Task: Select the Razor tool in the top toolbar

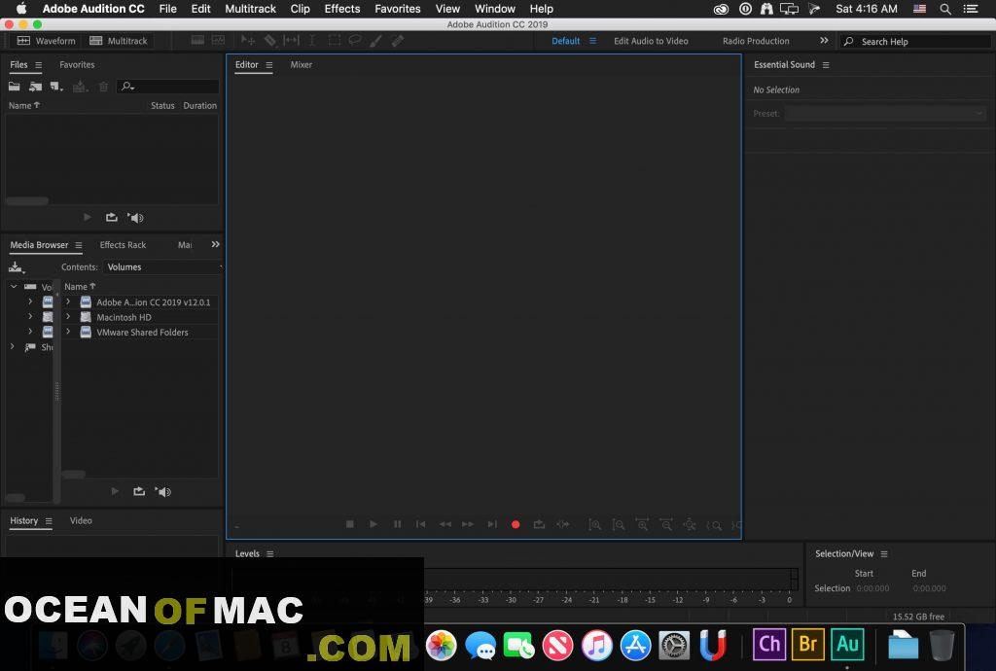Action: (x=269, y=41)
